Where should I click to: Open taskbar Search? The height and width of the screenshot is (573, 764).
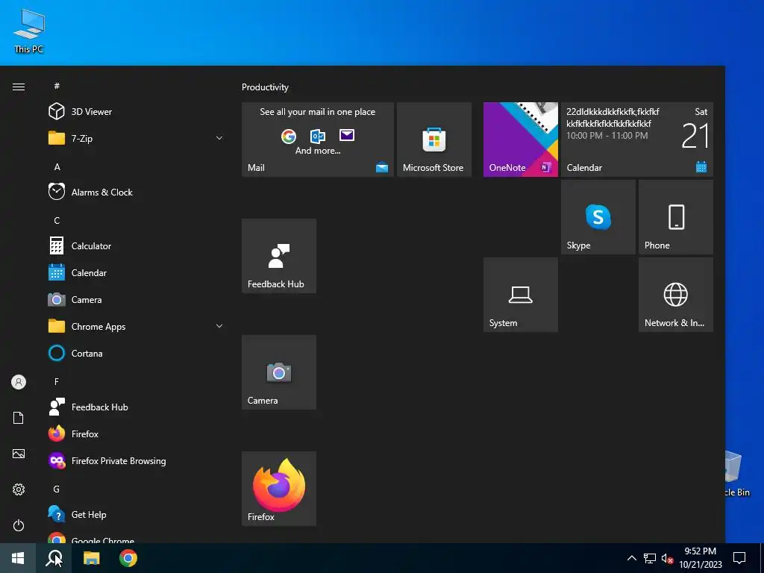click(54, 558)
